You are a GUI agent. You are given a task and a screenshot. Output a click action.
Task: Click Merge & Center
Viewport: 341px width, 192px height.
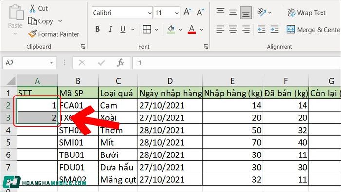(x=313, y=30)
